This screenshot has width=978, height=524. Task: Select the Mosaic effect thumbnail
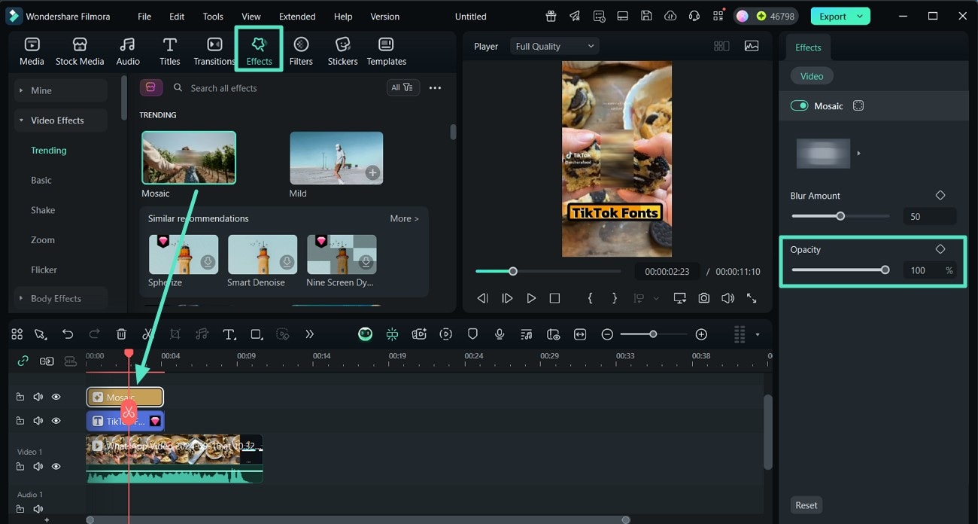pyautogui.click(x=189, y=158)
